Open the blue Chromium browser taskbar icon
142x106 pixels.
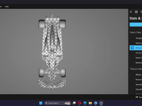[x=96, y=103]
